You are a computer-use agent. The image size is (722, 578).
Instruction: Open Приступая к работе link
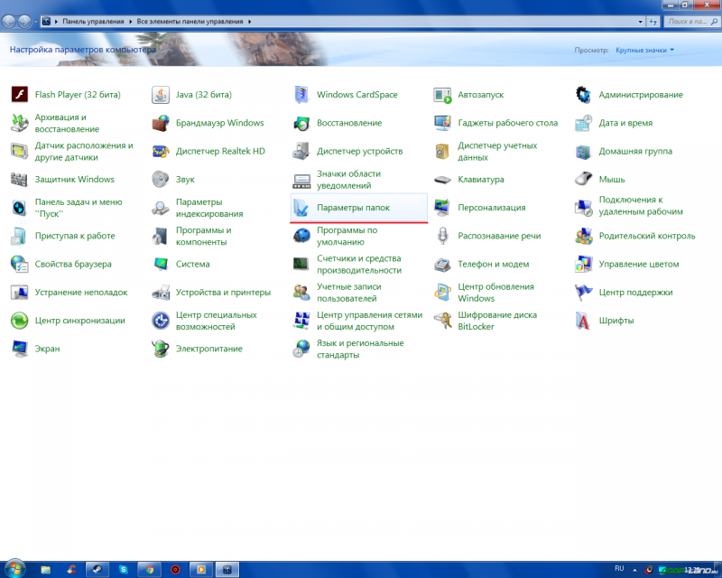click(x=75, y=236)
